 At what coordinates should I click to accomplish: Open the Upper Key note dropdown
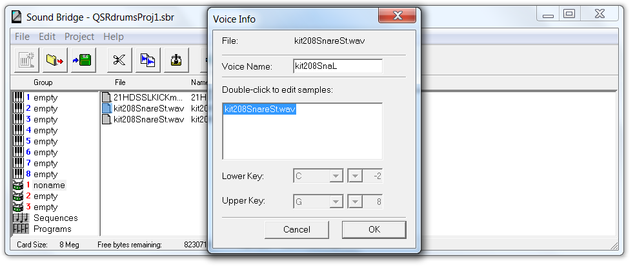click(336, 202)
